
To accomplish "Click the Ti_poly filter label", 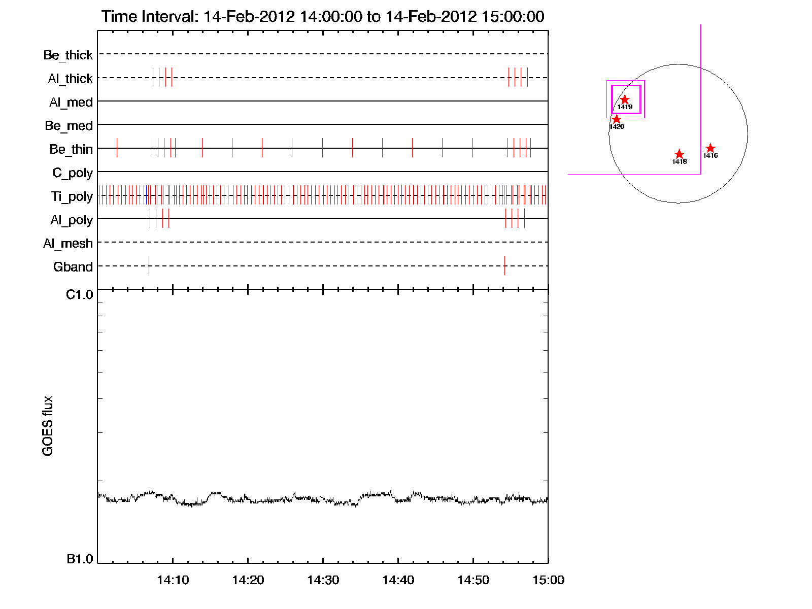I will (72, 196).
